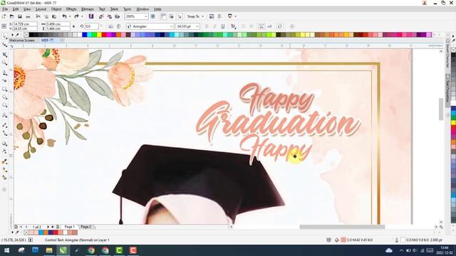The height and width of the screenshot is (256, 456).
Task: Select the Eyedropper tool in the toolbox
Action: 4,161
